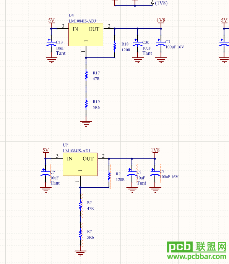
Task: Select the ground symbol below R19
Action: [x=86, y=123]
